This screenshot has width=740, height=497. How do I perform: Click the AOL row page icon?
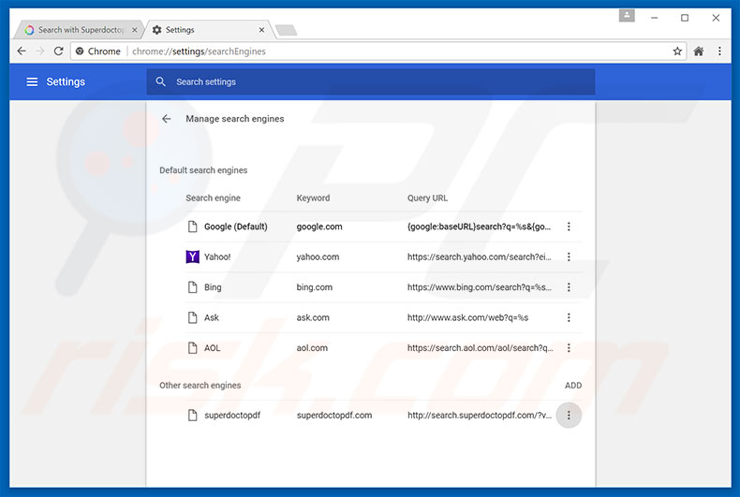coord(193,348)
